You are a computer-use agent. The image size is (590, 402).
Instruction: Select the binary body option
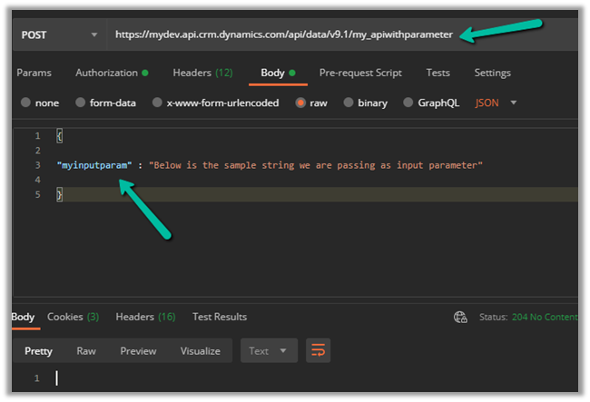point(349,103)
